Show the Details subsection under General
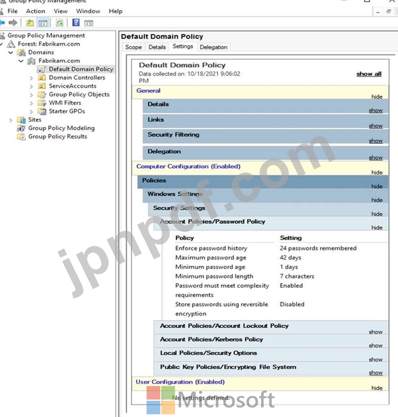 click(x=375, y=110)
